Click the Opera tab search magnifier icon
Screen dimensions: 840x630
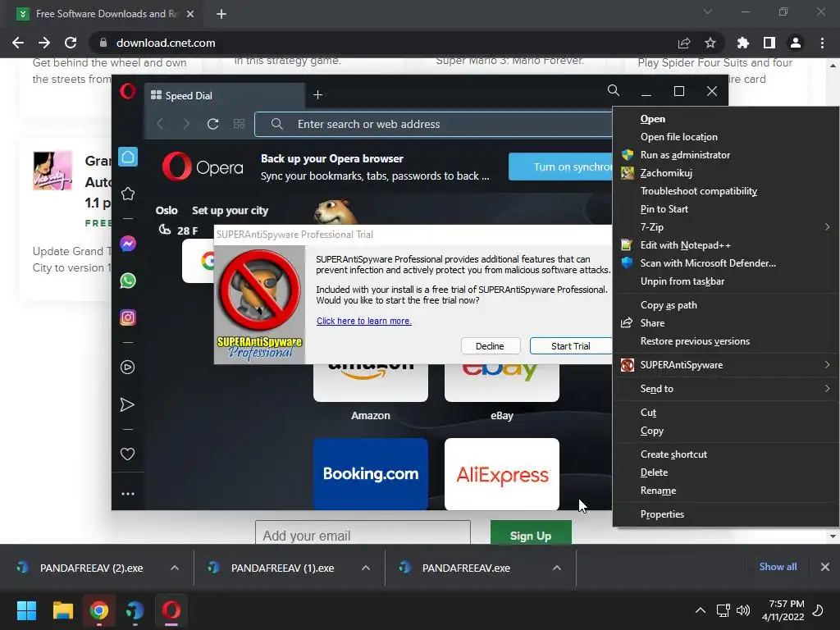pos(614,90)
